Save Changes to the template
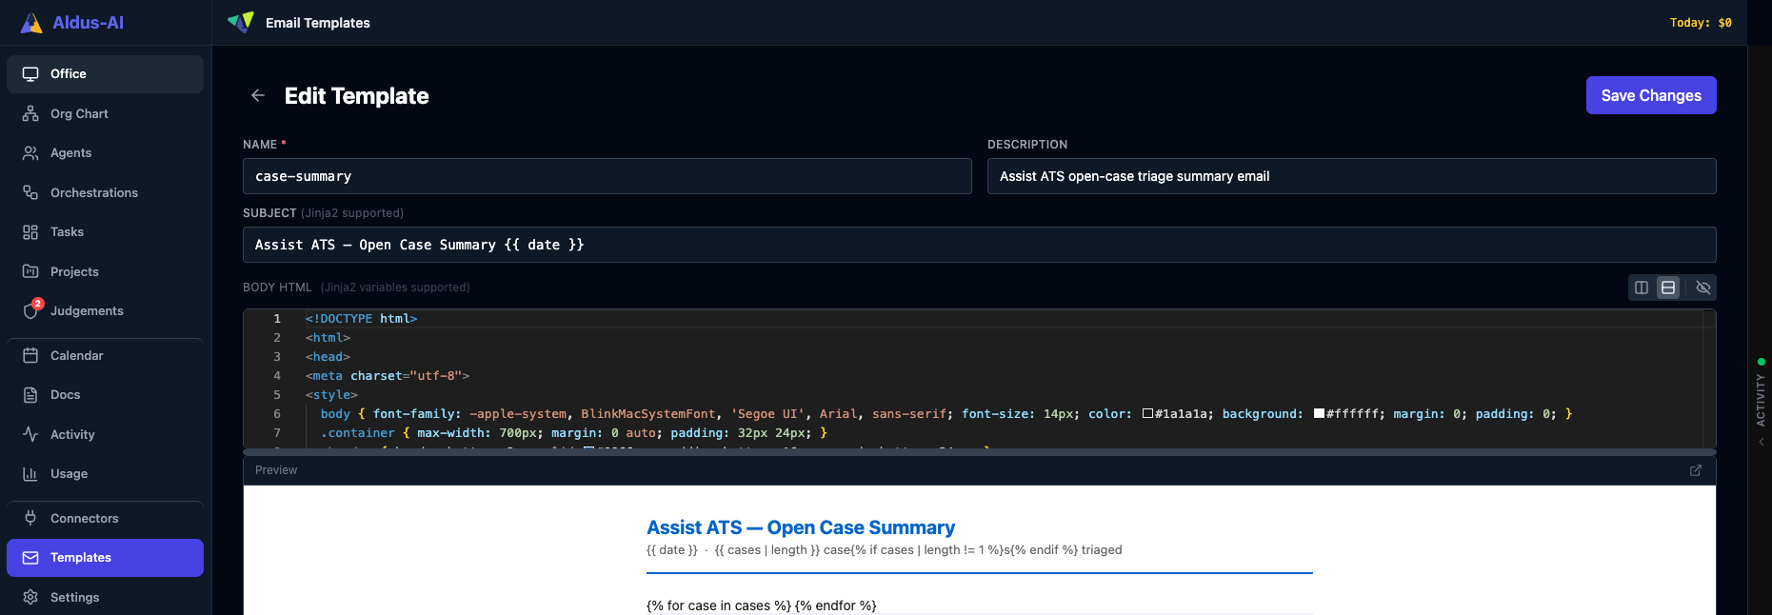This screenshot has height=615, width=1772. tap(1651, 95)
